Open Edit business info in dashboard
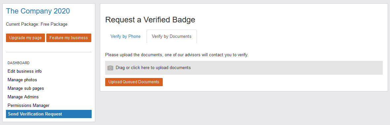The width and height of the screenshot is (390, 125). tap(24, 71)
